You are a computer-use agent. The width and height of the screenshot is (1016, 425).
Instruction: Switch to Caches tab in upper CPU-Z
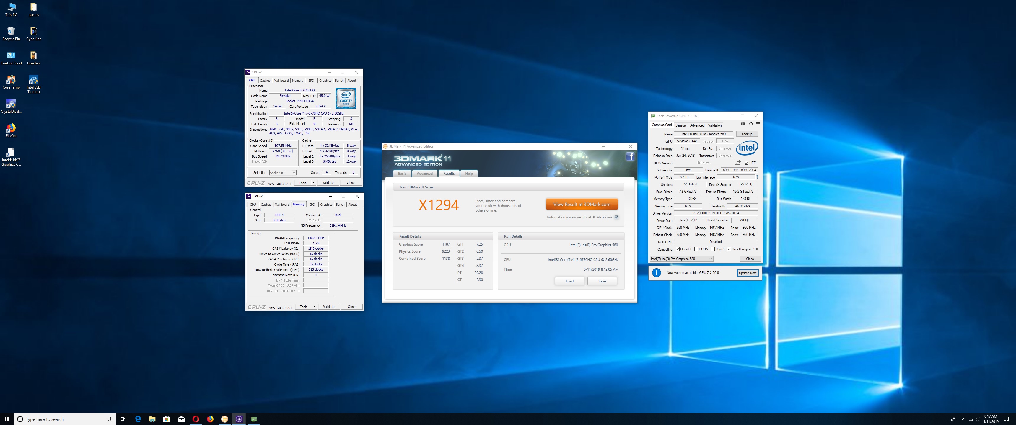tap(265, 81)
